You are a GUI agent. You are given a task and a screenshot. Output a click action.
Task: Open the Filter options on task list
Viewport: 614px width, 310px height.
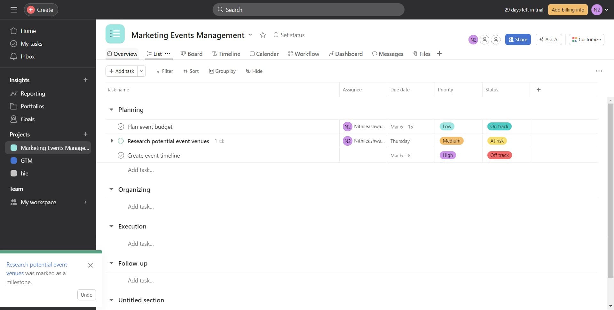[164, 71]
